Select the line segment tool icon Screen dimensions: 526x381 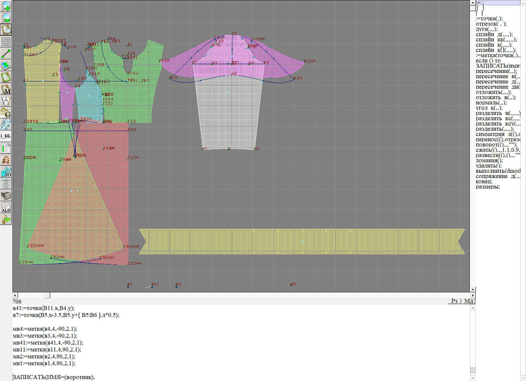pyautogui.click(x=6, y=54)
